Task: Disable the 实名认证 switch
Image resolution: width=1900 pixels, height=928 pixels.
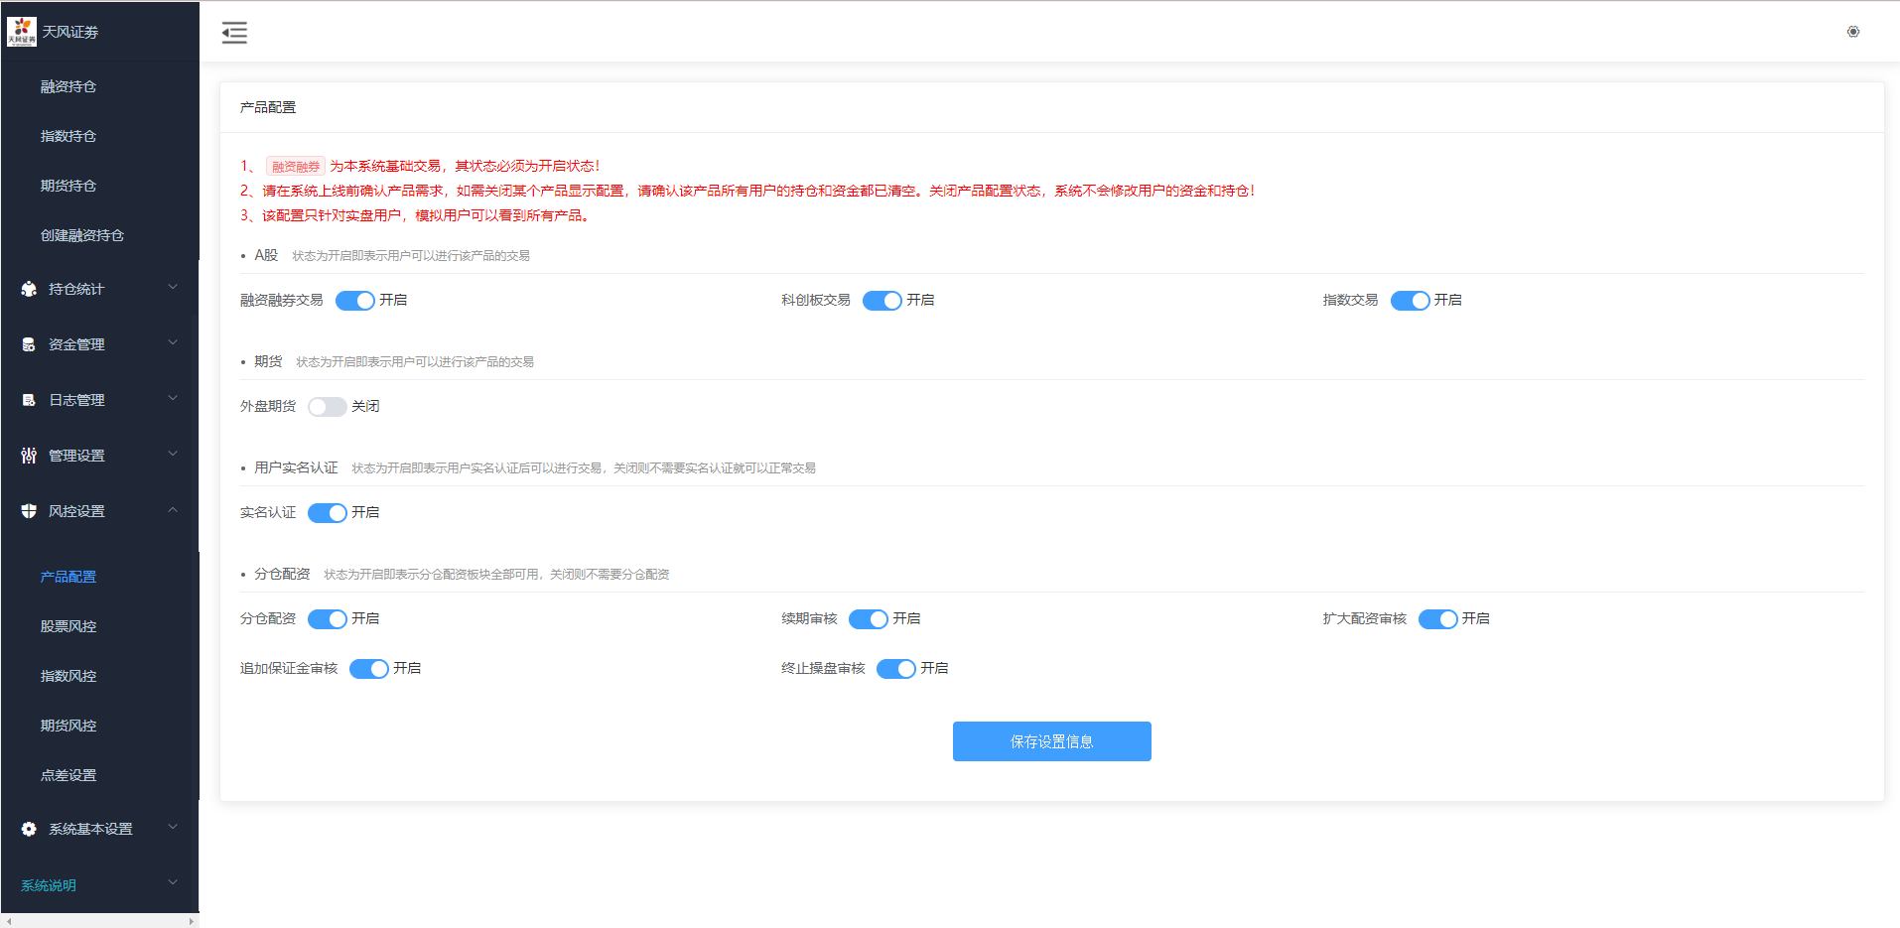Action: (327, 512)
